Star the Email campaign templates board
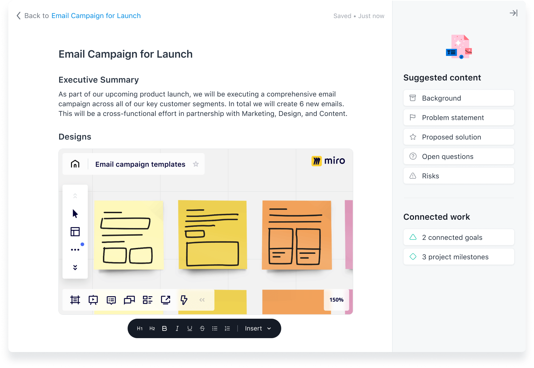This screenshot has height=368, width=534. pos(196,164)
